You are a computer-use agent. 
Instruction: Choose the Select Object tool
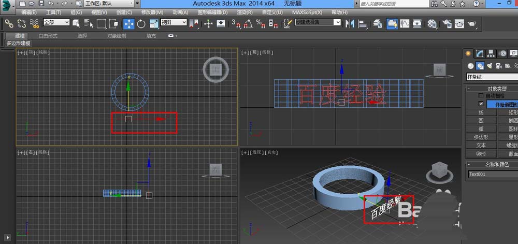(x=76, y=23)
